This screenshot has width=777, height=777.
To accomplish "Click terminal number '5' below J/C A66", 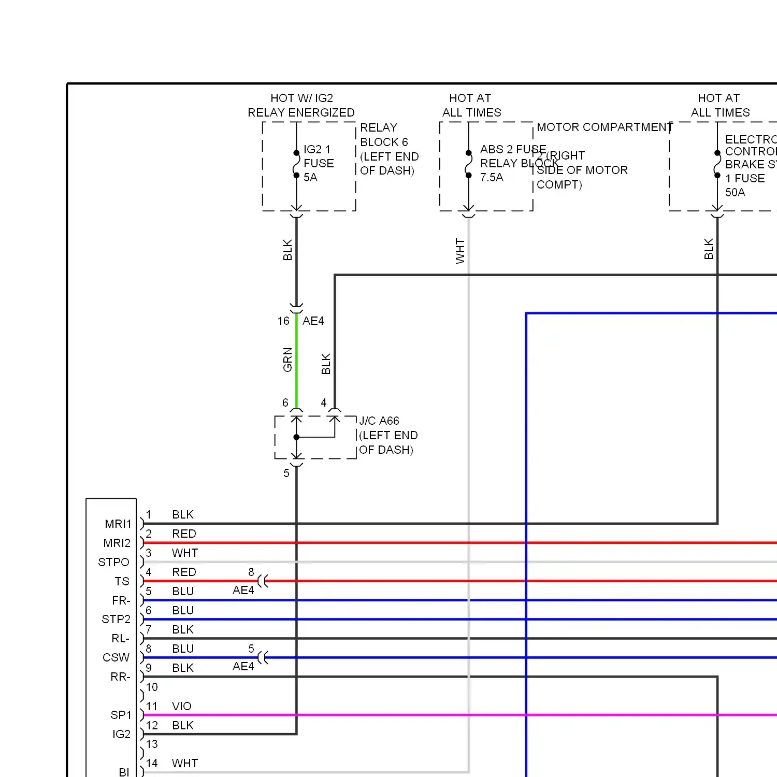I will (286, 473).
